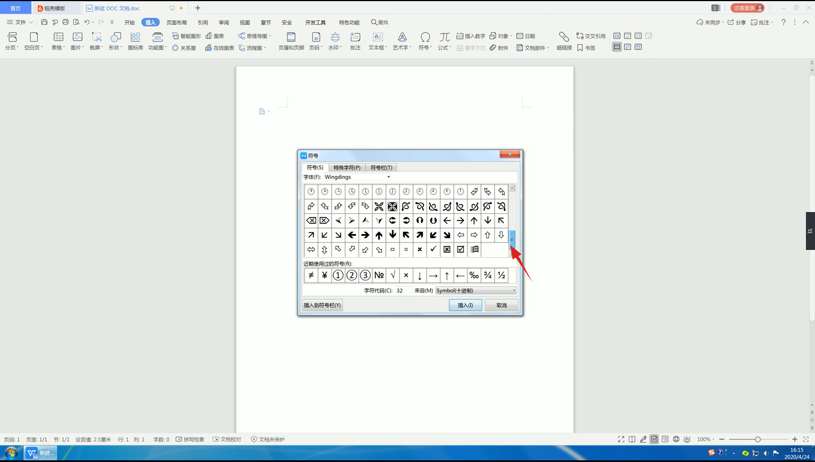Insert an 附件 attachment

pos(499,48)
